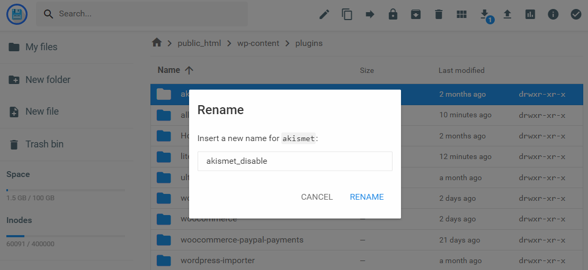
Task: Confirm with the RENAME button
Action: point(367,197)
